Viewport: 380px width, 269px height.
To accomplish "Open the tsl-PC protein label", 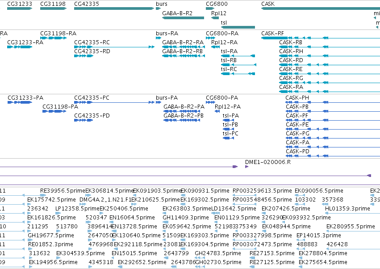I will click(230, 134).
